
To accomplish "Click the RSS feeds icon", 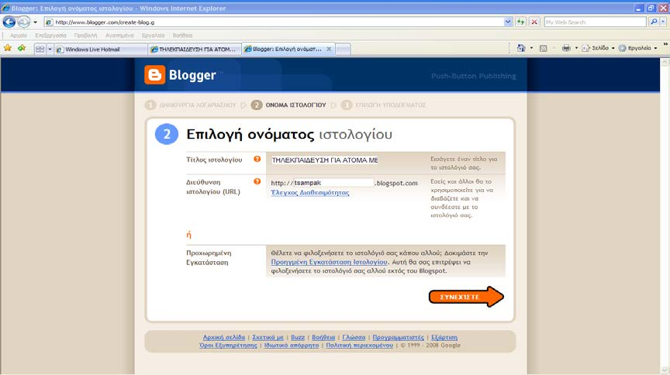I will click(543, 48).
